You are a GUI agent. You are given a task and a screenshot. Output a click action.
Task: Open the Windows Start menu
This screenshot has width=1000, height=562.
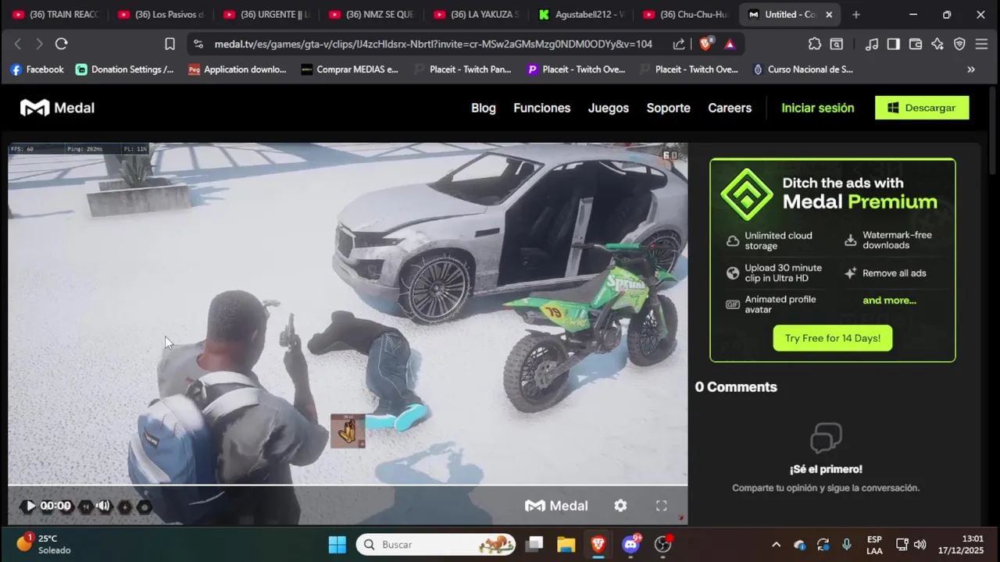(337, 544)
